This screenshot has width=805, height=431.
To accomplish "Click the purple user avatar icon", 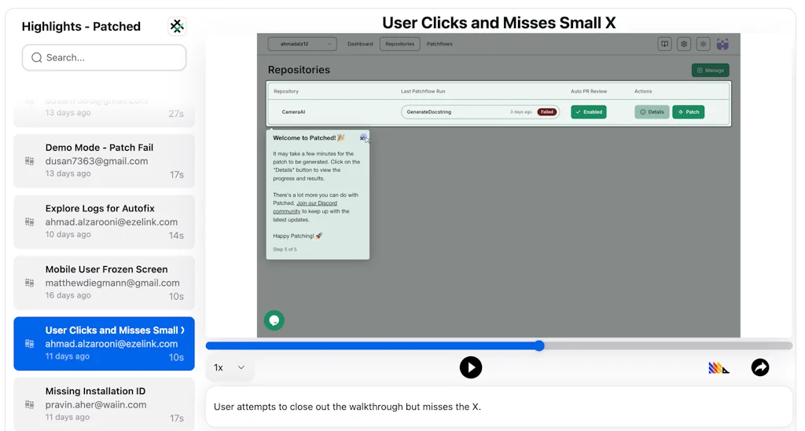I will click(722, 44).
